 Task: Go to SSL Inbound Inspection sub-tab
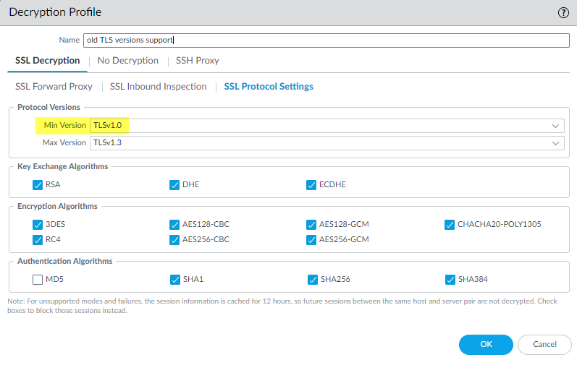(x=158, y=87)
